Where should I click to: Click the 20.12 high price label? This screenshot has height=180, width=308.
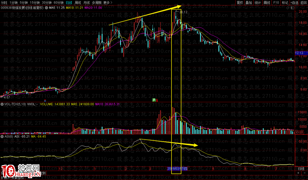pos(183,12)
